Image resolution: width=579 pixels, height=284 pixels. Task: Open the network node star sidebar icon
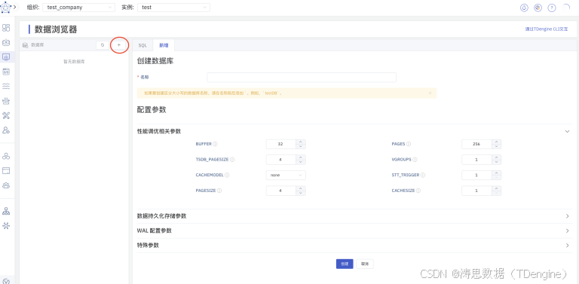pos(6,226)
